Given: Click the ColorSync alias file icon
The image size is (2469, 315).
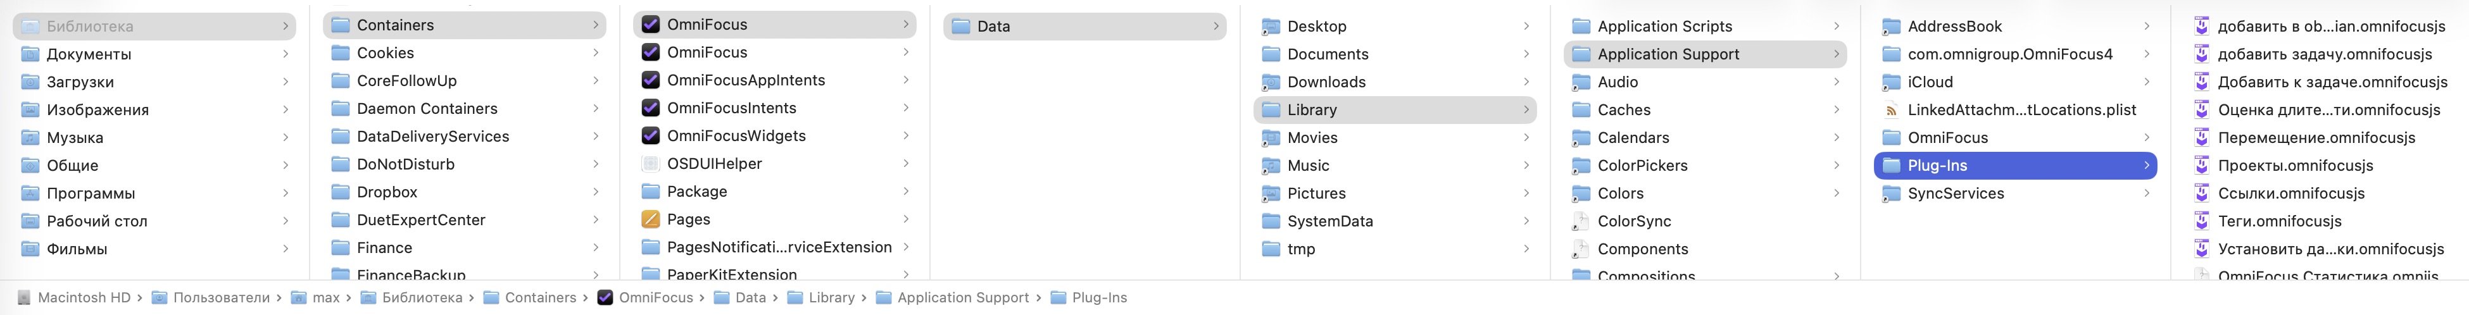Looking at the screenshot, I should coord(1581,221).
